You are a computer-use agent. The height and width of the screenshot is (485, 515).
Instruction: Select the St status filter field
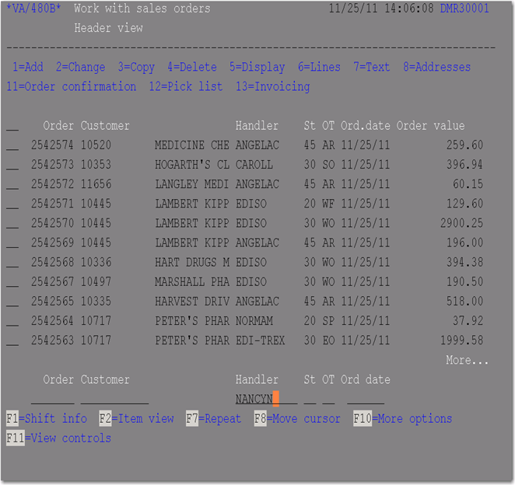tap(310, 399)
